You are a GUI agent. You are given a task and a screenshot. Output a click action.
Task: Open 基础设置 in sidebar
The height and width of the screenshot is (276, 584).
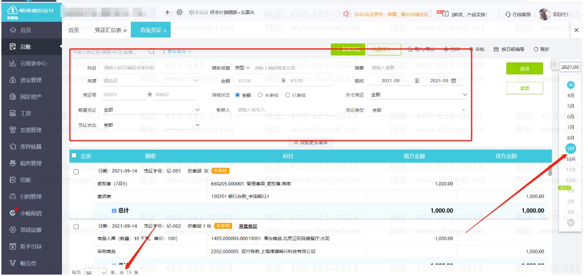31,230
